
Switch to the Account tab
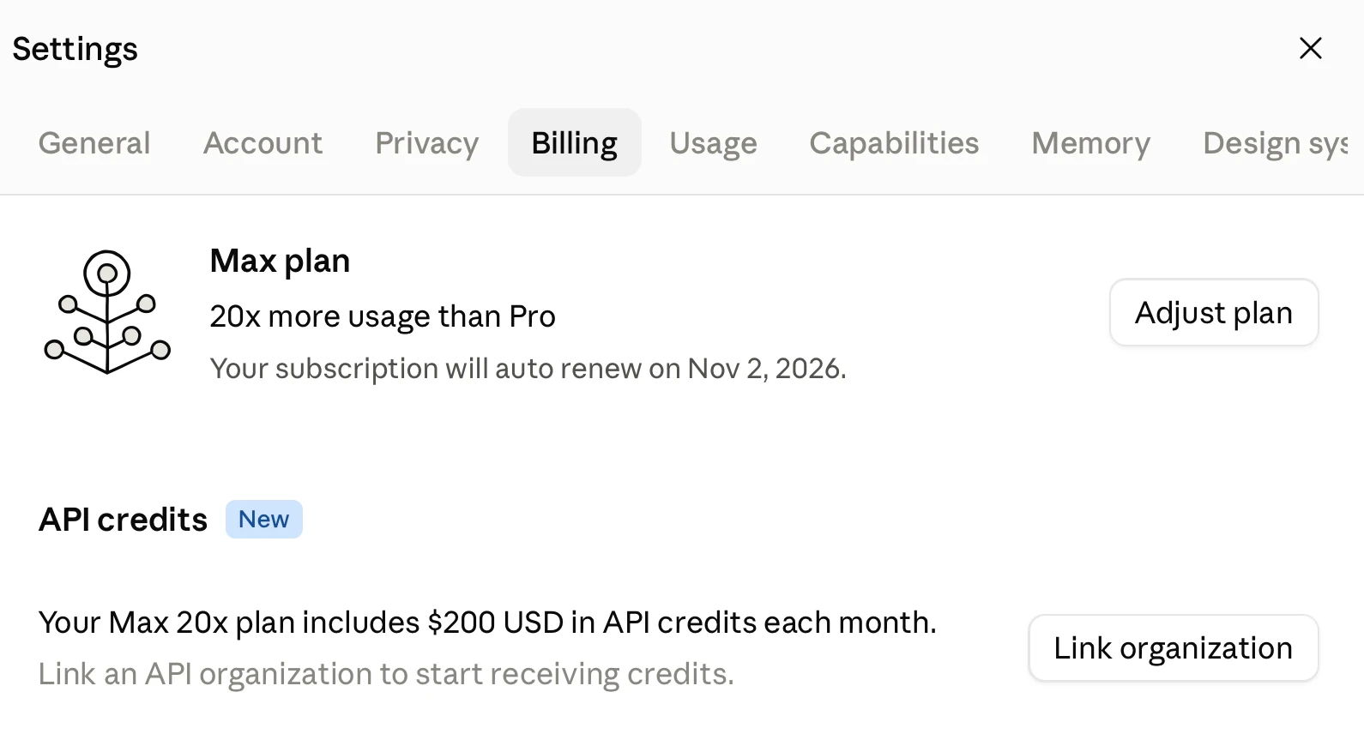pyautogui.click(x=263, y=142)
